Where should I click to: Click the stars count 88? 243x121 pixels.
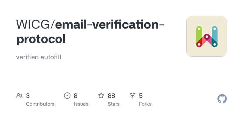click(111, 96)
